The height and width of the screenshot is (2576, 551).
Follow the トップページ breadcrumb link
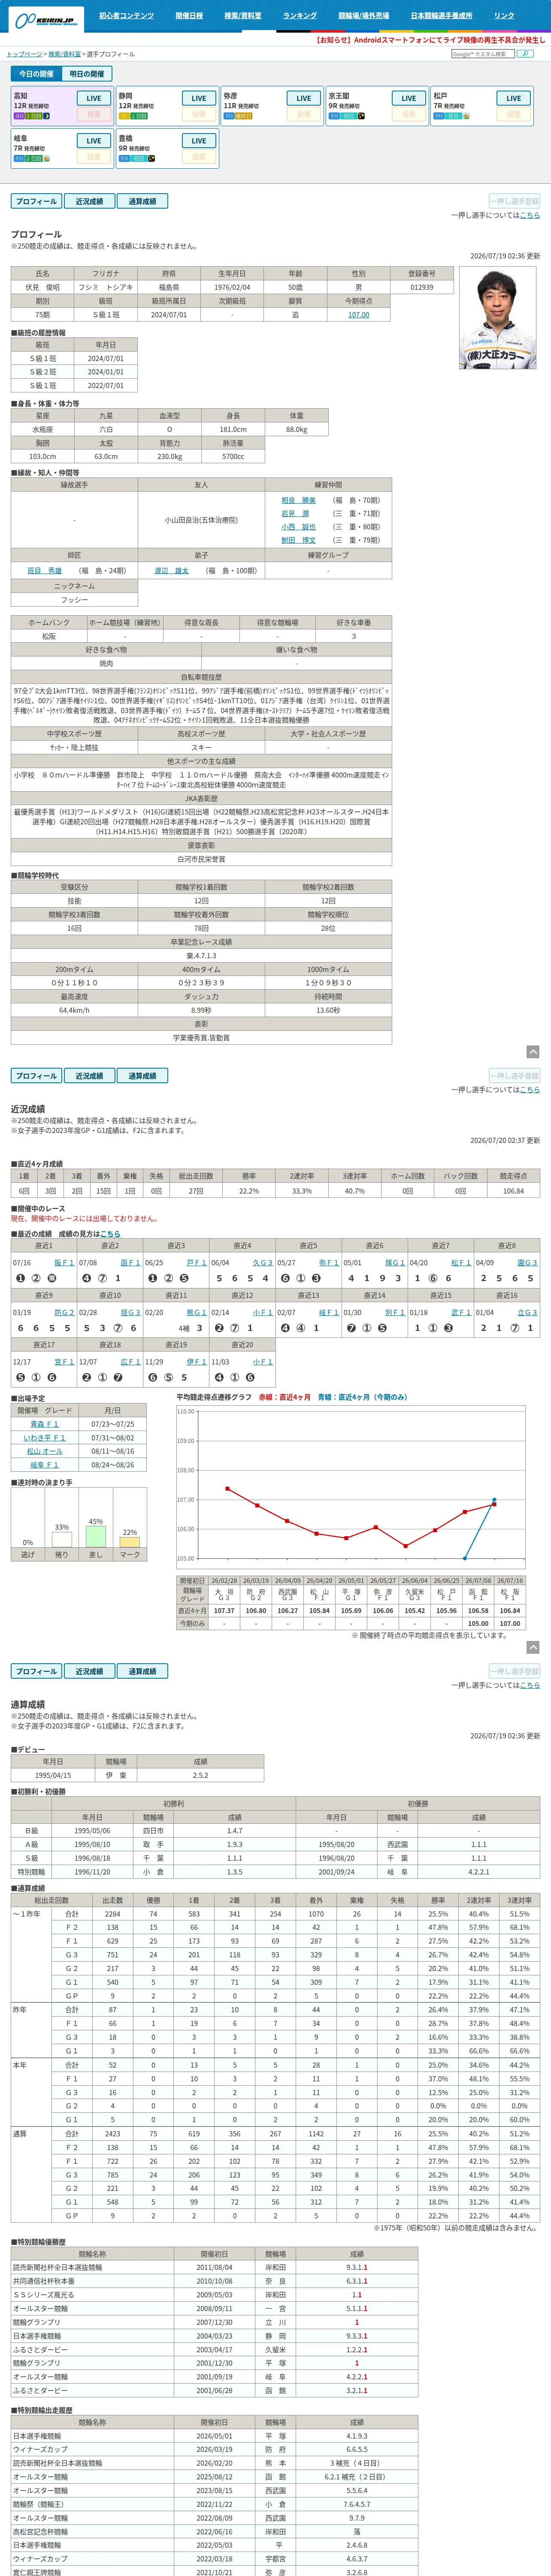tap(24, 54)
